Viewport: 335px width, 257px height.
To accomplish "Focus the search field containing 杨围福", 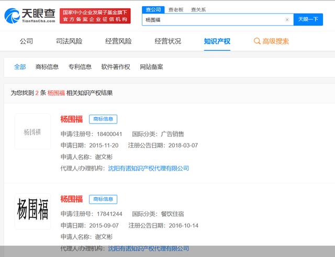I will coord(218,20).
